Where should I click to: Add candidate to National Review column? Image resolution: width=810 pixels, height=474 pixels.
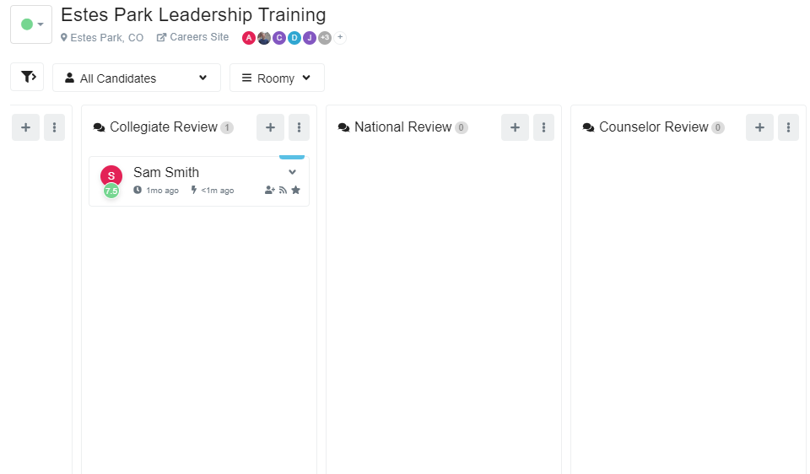515,127
